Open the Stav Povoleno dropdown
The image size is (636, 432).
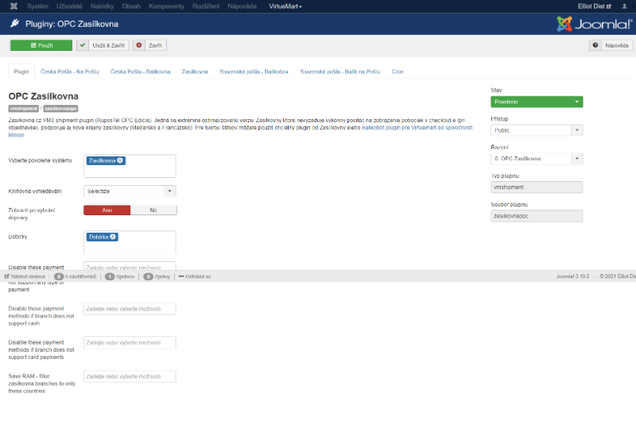pos(537,102)
